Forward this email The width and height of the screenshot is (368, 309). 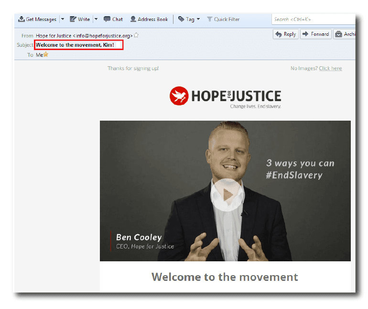tap(315, 34)
